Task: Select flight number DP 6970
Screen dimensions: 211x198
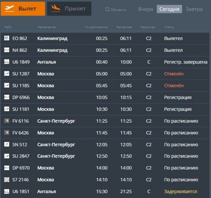Action: (x=21, y=168)
